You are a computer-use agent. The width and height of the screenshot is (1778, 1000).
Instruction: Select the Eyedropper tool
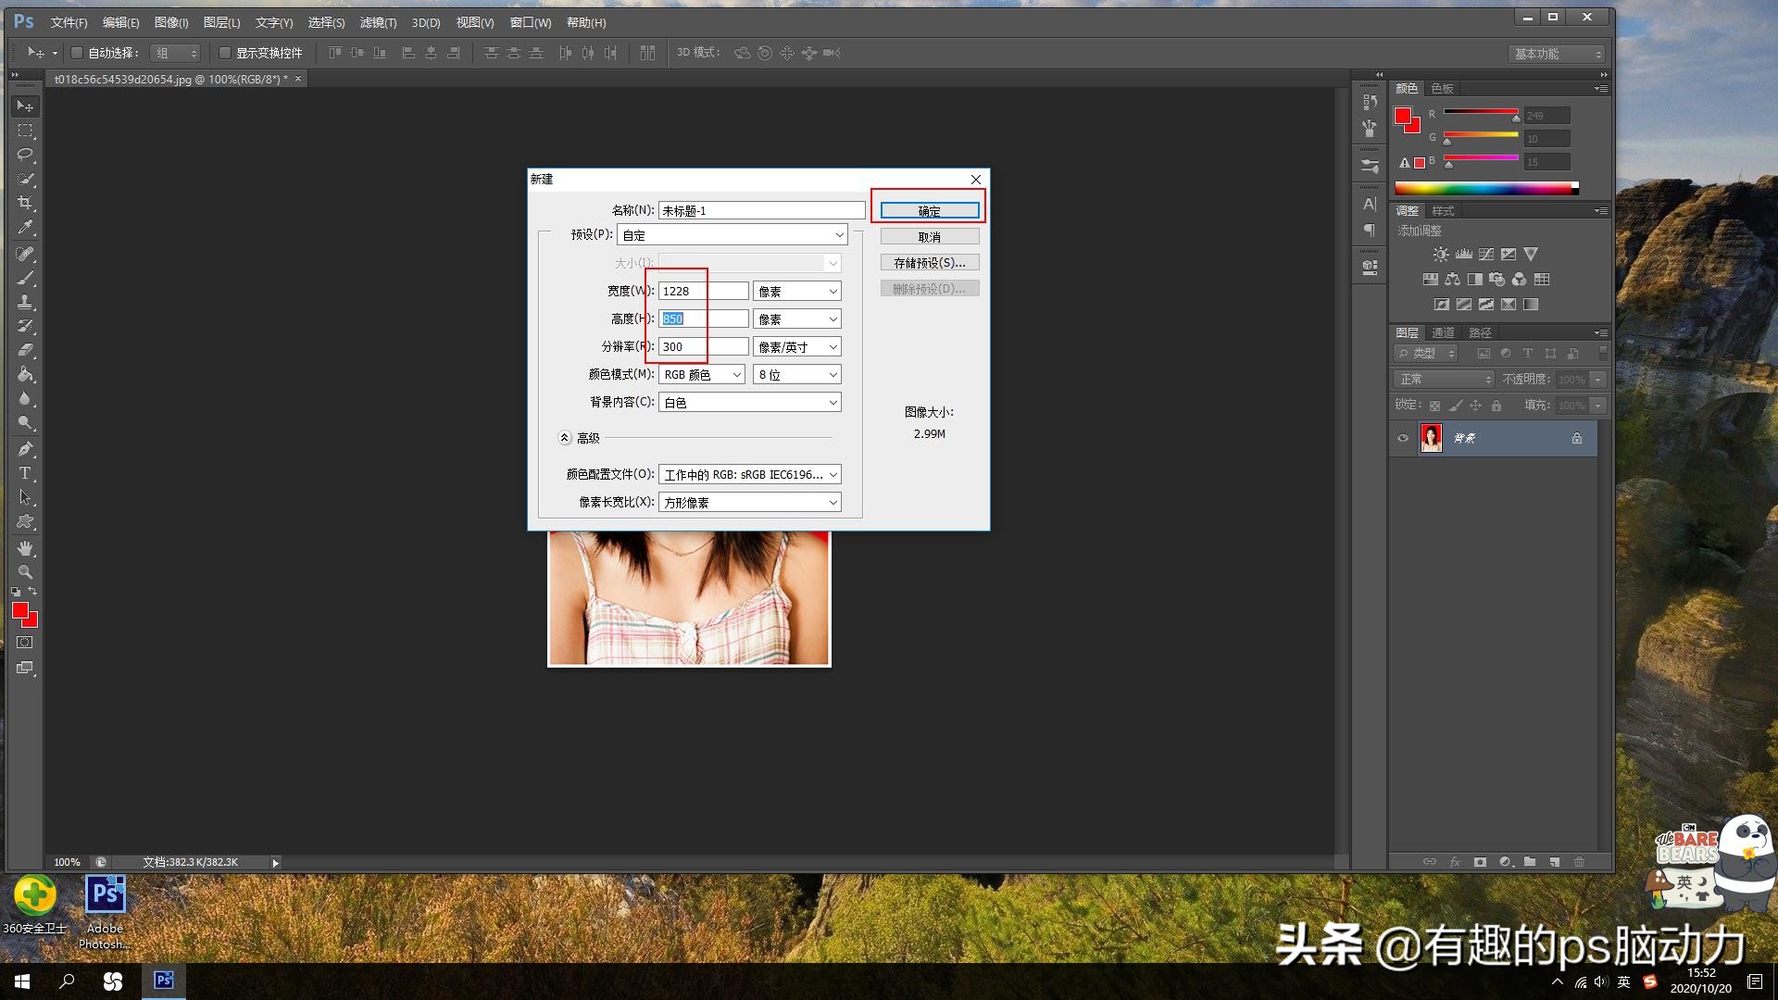tap(25, 227)
